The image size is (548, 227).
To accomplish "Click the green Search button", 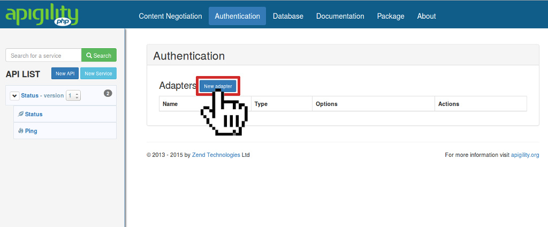I will (x=99, y=55).
